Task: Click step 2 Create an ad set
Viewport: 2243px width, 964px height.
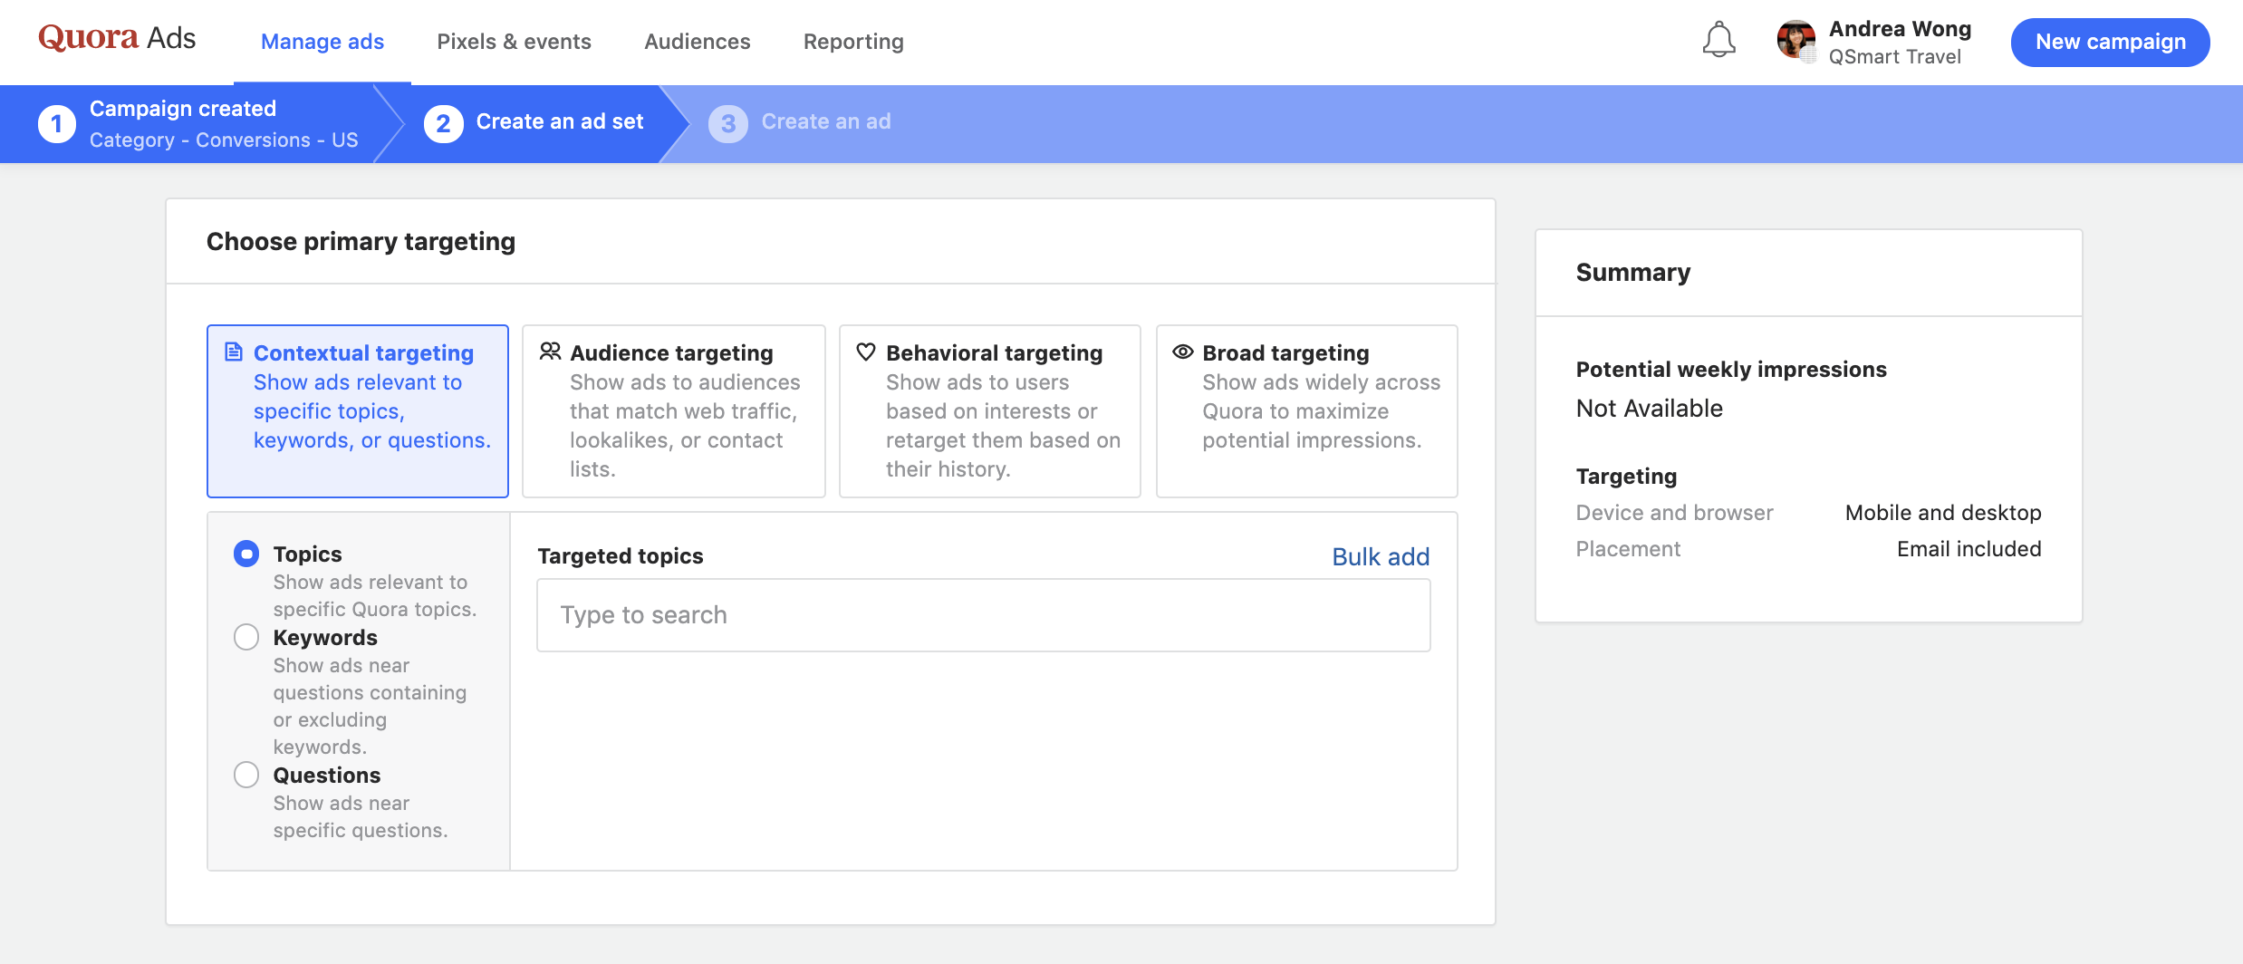Action: (x=534, y=122)
